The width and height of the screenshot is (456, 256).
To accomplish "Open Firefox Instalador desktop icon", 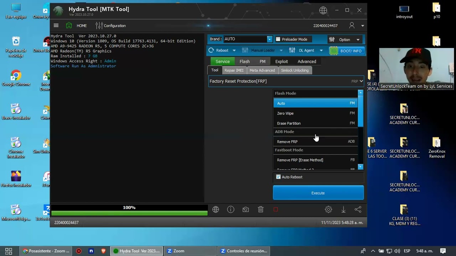I will [16, 179].
